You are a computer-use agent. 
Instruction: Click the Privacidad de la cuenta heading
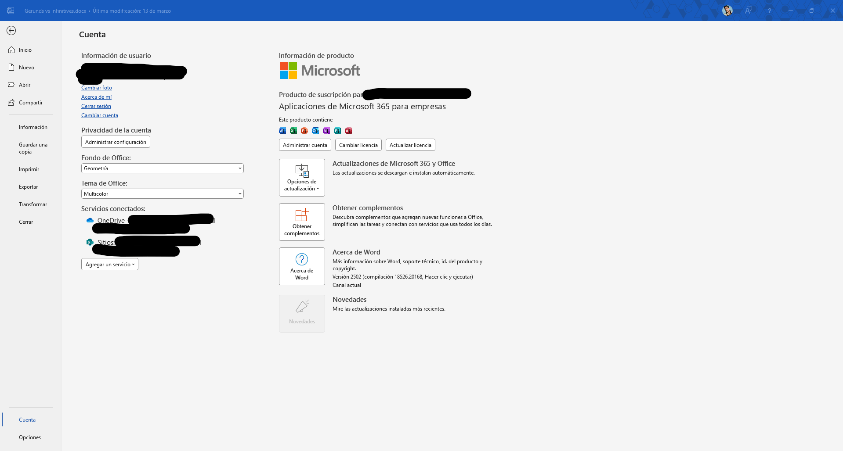[116, 130]
